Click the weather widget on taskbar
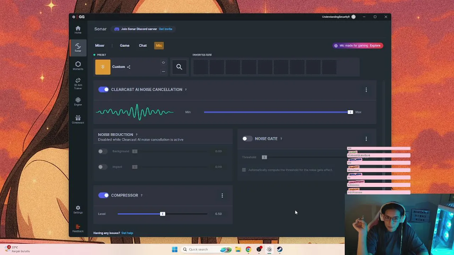454x255 pixels. [x=18, y=249]
